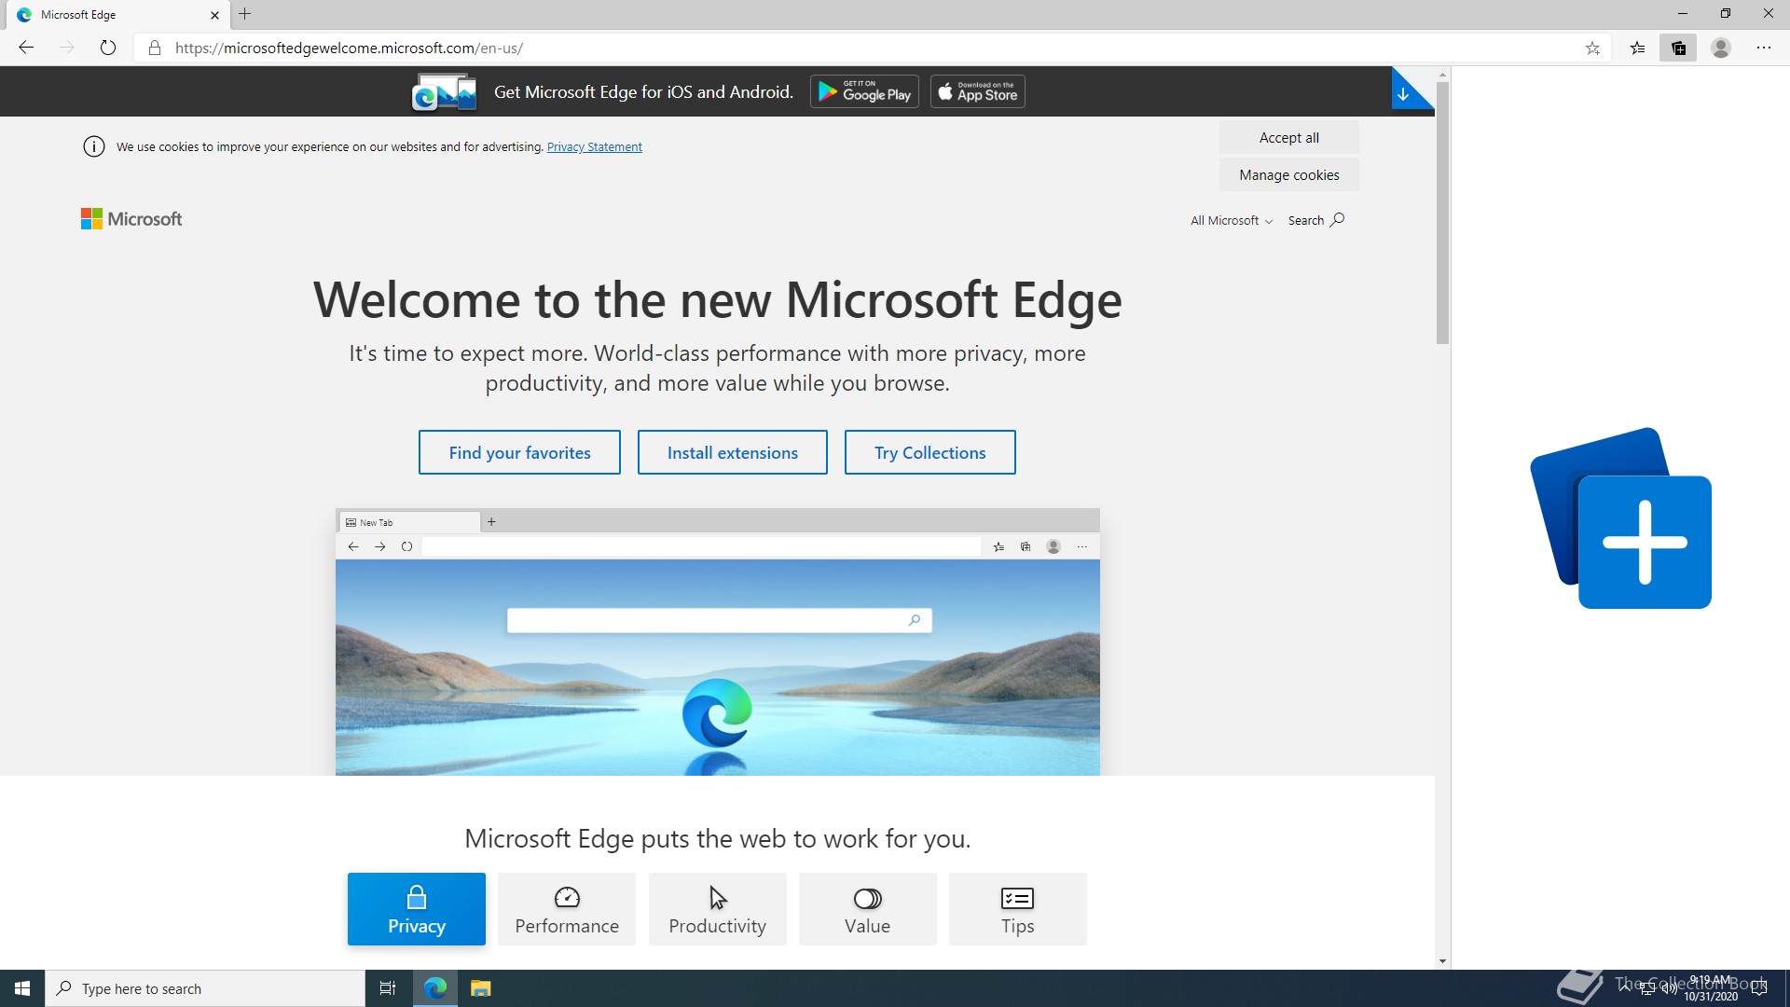Click the cookie info circle icon
The image size is (1790, 1007).
(x=94, y=146)
